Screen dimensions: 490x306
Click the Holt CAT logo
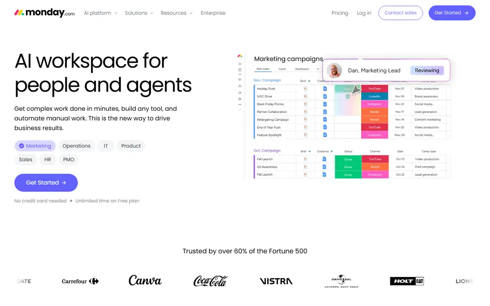click(407, 281)
